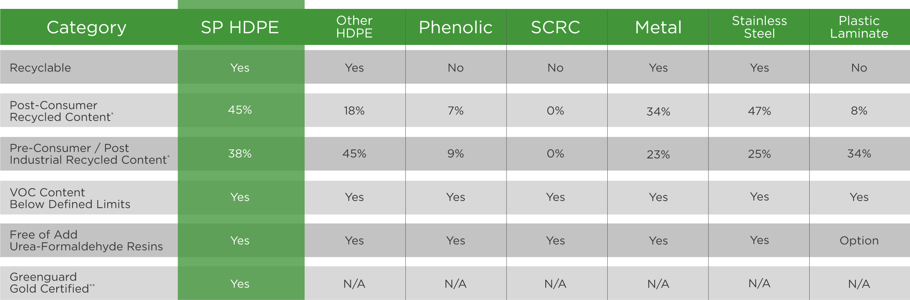Click Free of Add Urea-Formaldehyde Resins label
Image resolution: width=910 pixels, height=300 pixels.
click(x=86, y=240)
